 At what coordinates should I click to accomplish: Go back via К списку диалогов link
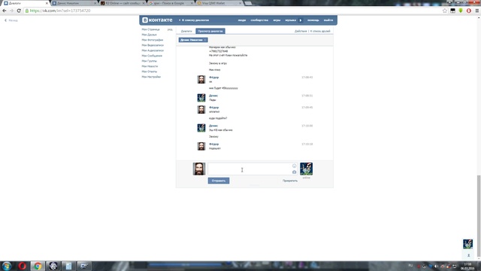point(194,20)
